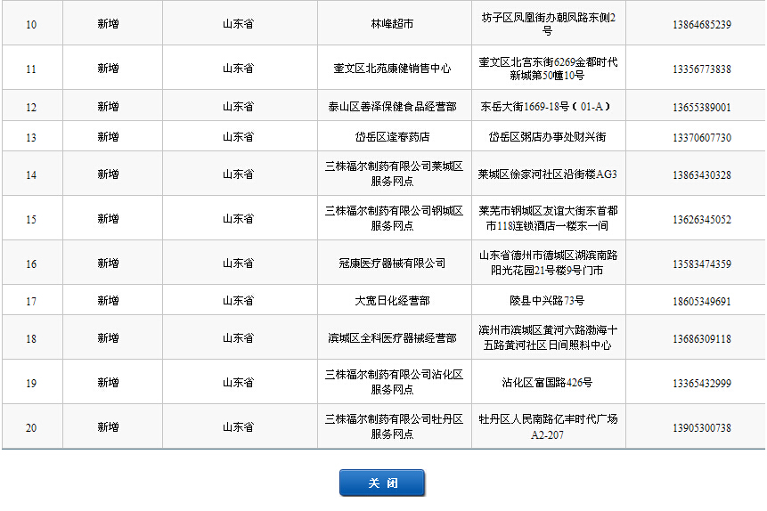Click address 陵县中兴路73号
Screen dimensions: 767x511
coord(547,301)
